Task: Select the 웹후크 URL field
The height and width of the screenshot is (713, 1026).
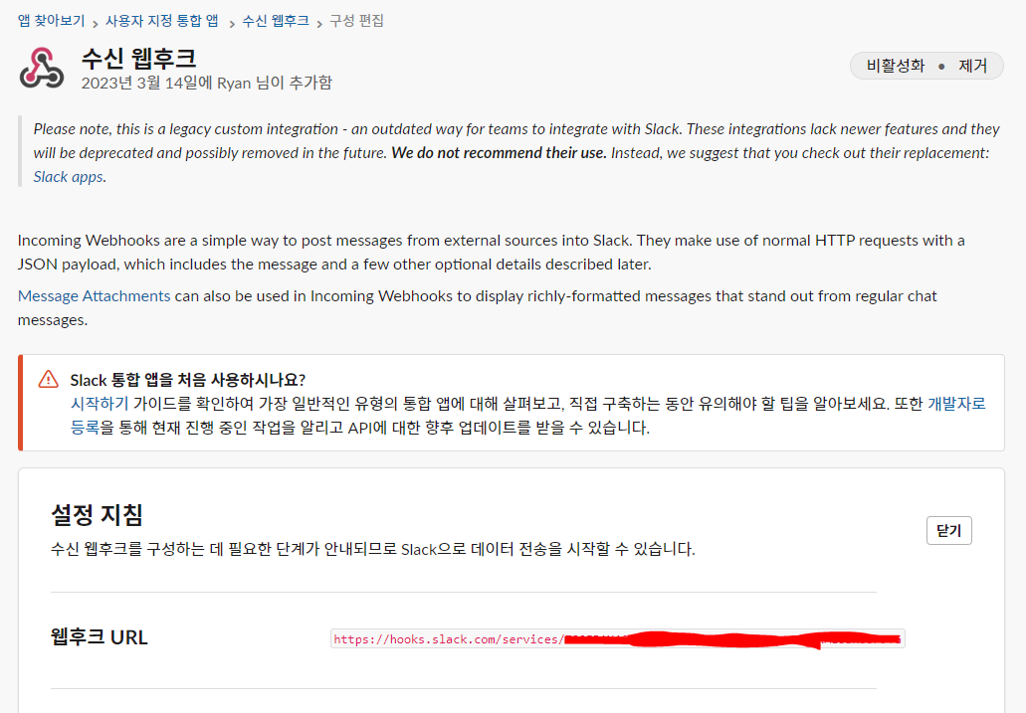Action: (618, 638)
